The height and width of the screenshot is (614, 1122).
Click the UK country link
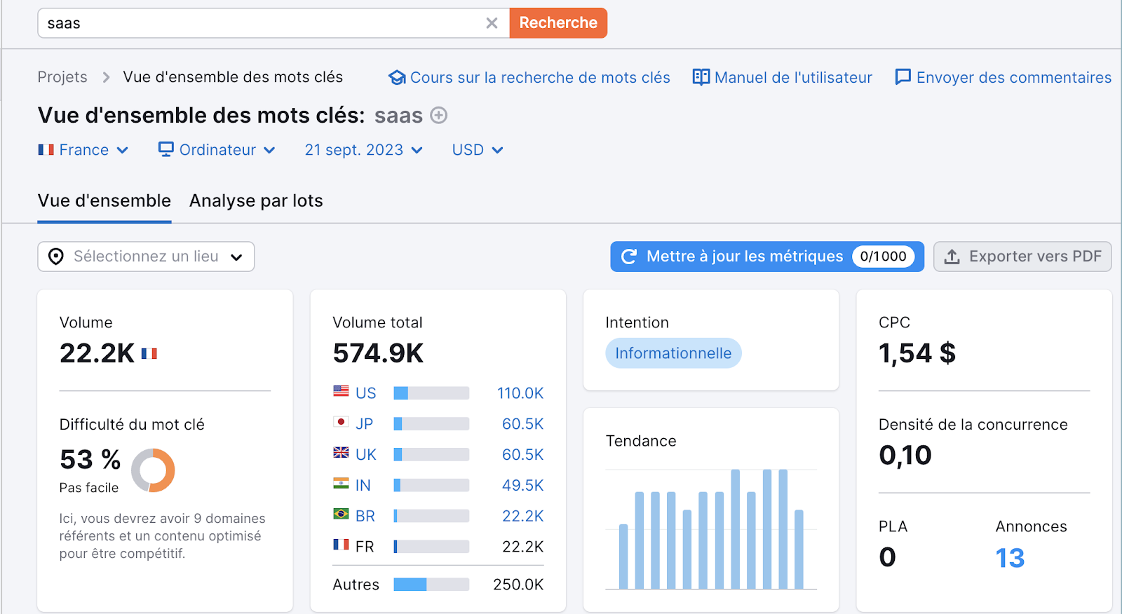[x=366, y=455]
